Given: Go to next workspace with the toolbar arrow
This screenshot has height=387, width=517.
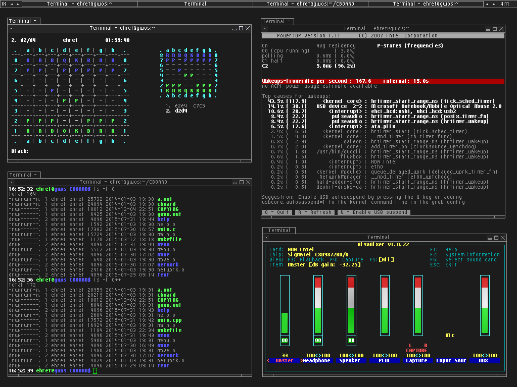Looking at the screenshot, I should click(19, 4).
